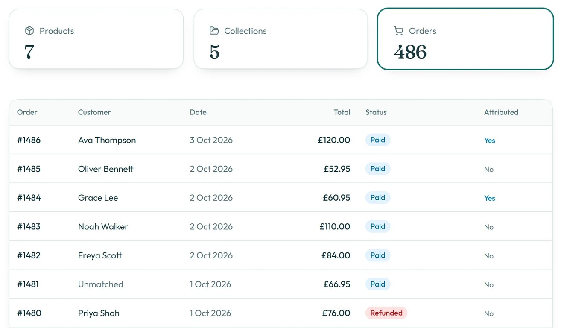The height and width of the screenshot is (328, 561).
Task: Click the Order column header
Action: [x=27, y=112]
